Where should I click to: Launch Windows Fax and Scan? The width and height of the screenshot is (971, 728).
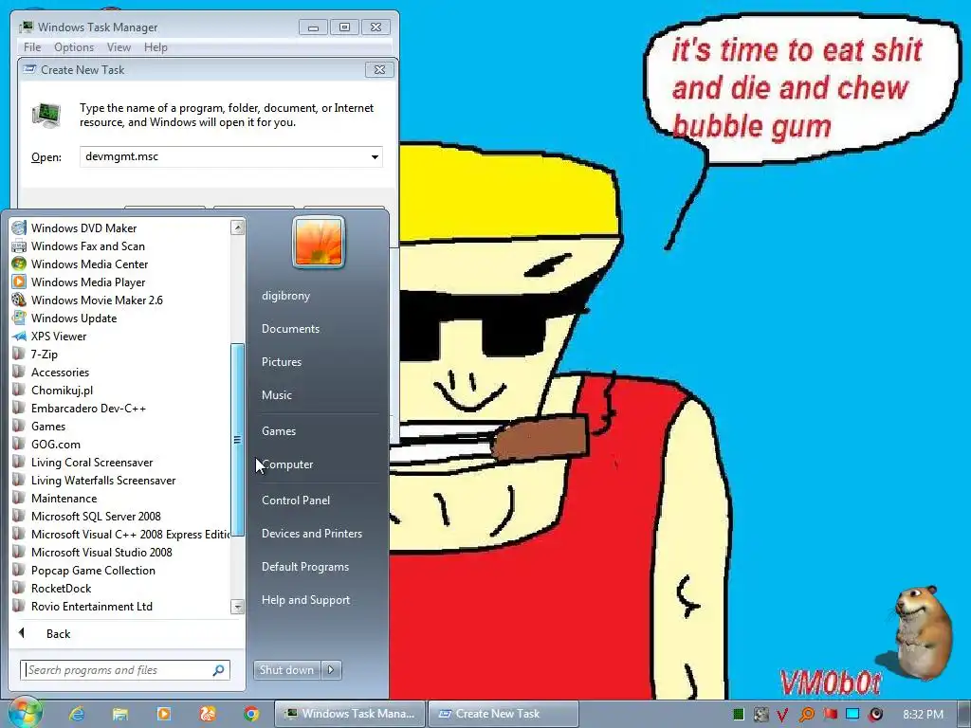click(x=87, y=246)
